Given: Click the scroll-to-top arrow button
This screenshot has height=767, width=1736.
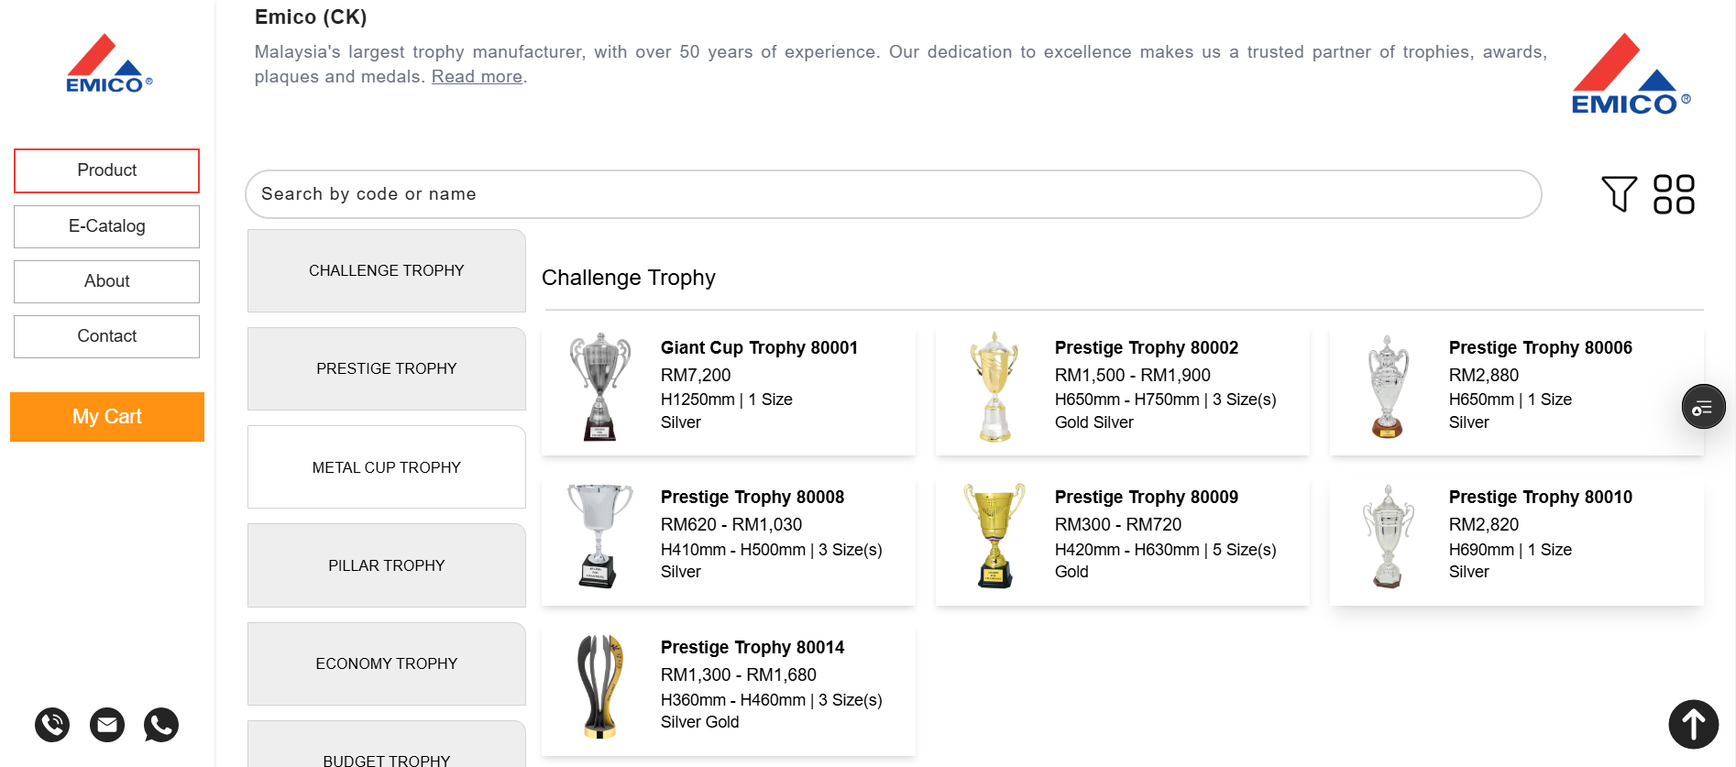Looking at the screenshot, I should coord(1693,724).
